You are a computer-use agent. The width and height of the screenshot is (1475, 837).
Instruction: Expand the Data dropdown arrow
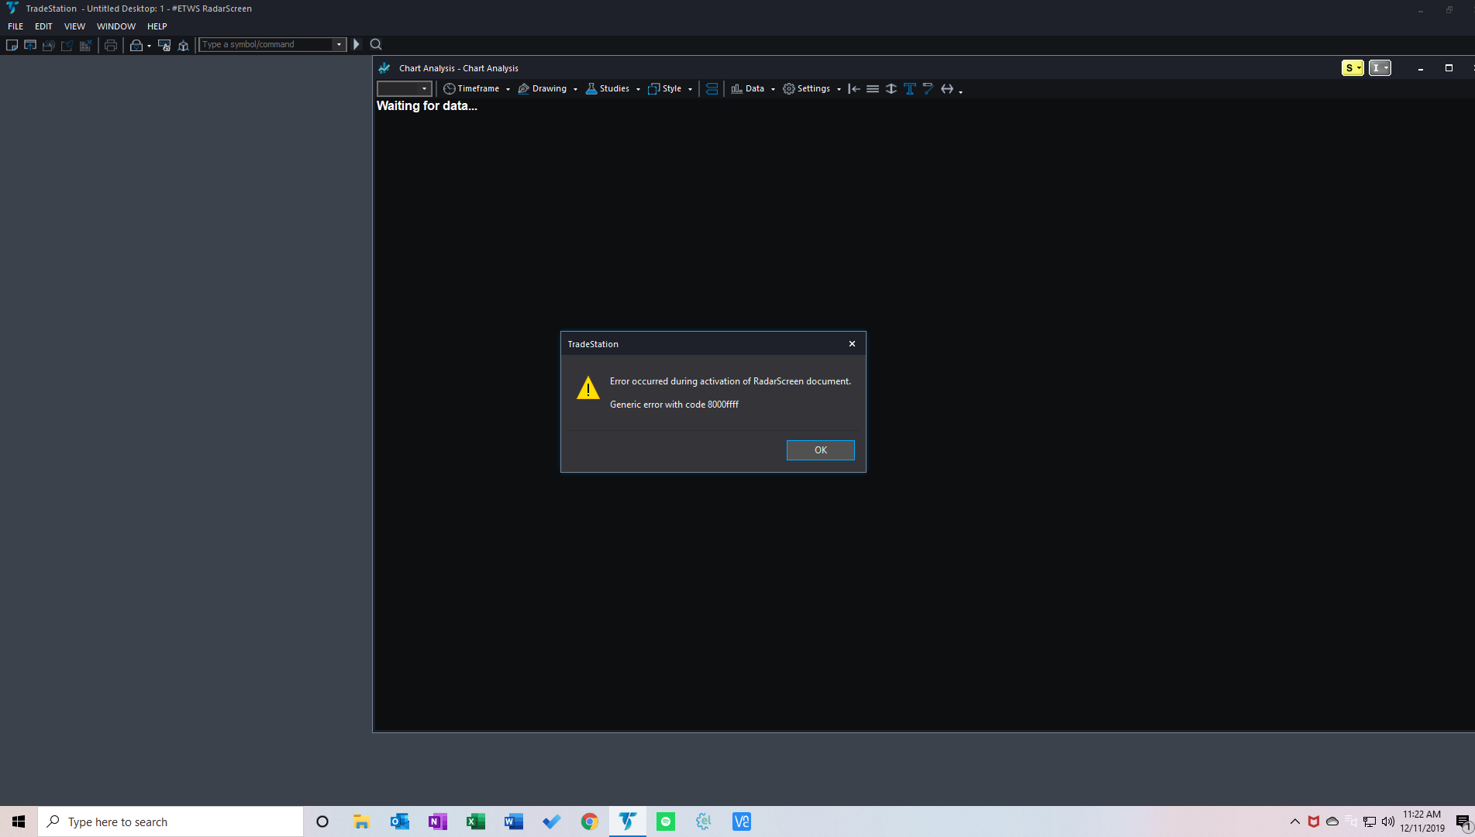click(773, 90)
